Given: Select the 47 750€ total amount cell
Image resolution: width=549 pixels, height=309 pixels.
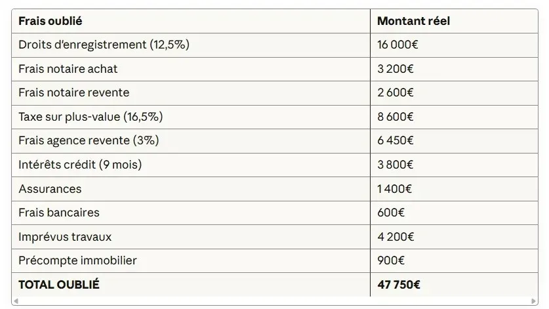Looking at the screenshot, I should click(399, 285).
